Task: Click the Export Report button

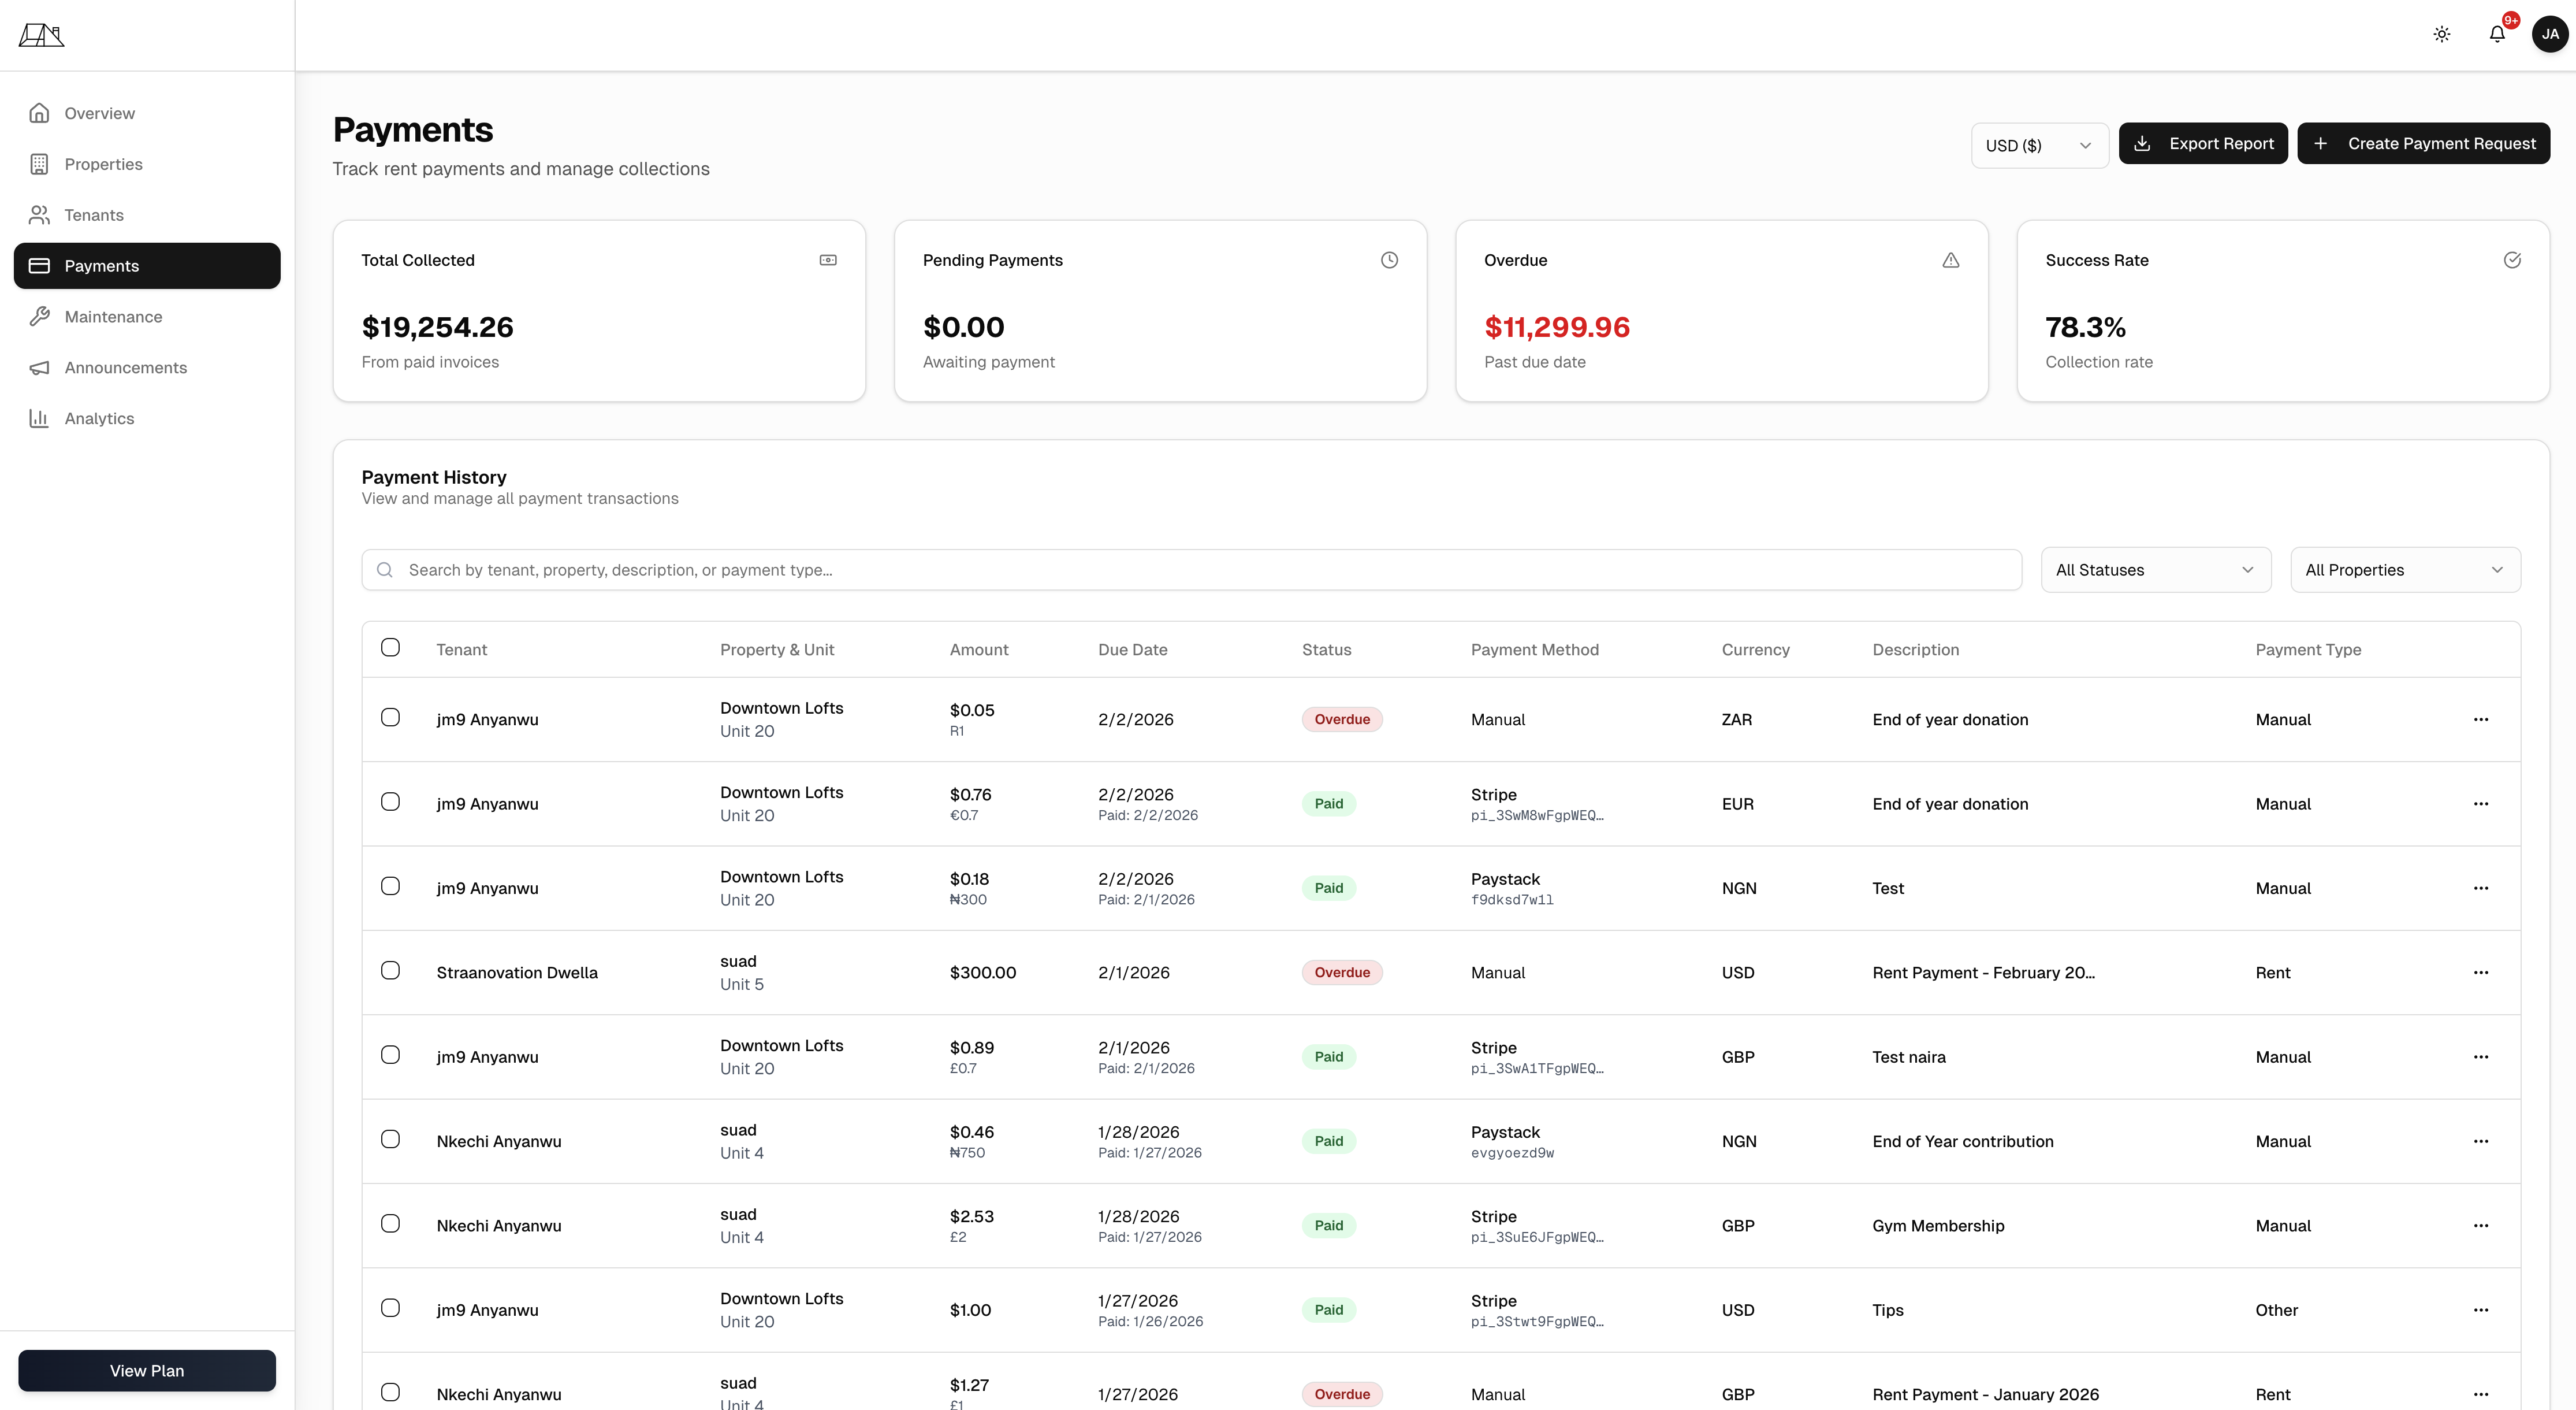Action: [x=2202, y=143]
